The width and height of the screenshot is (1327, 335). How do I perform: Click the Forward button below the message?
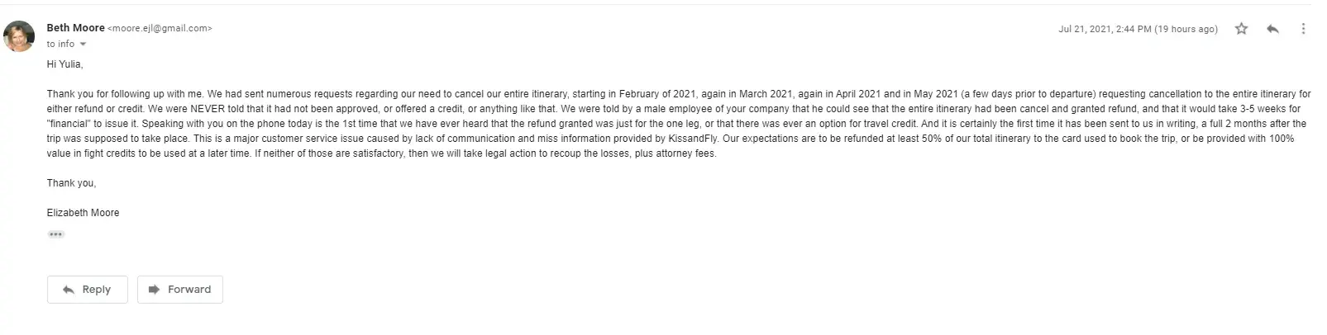click(x=179, y=290)
